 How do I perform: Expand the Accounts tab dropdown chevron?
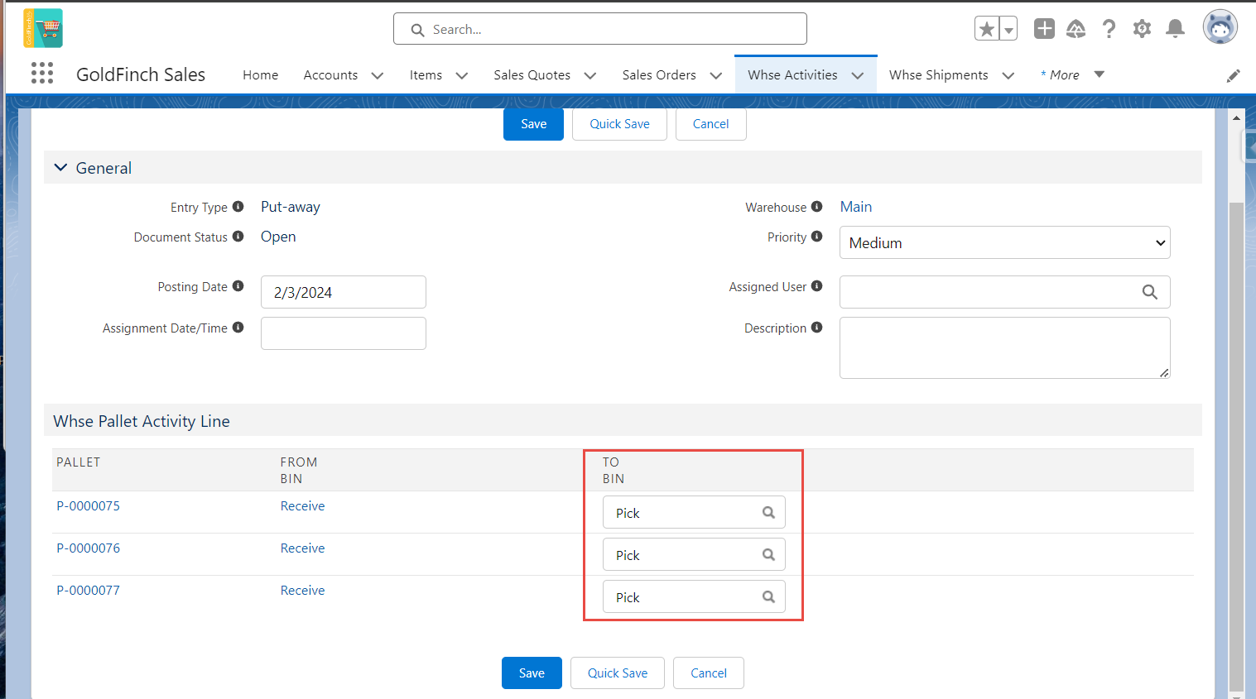(377, 75)
